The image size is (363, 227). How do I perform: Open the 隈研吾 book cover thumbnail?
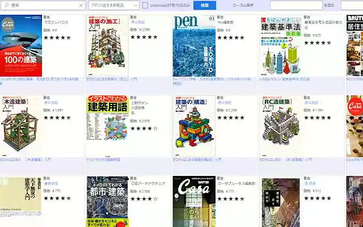pyautogui.click(x=281, y=203)
